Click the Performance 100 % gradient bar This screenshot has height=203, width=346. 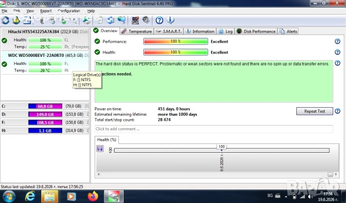click(175, 41)
